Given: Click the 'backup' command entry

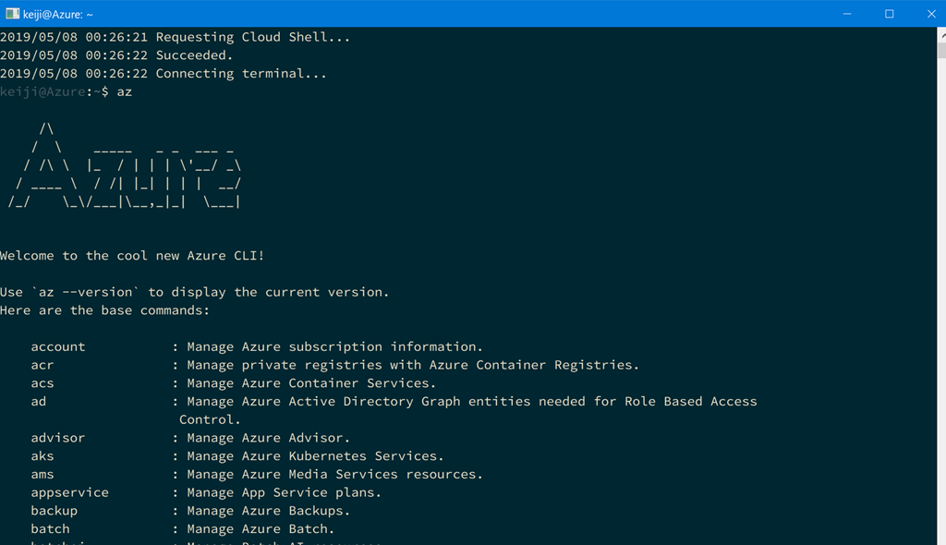Looking at the screenshot, I should [55, 511].
